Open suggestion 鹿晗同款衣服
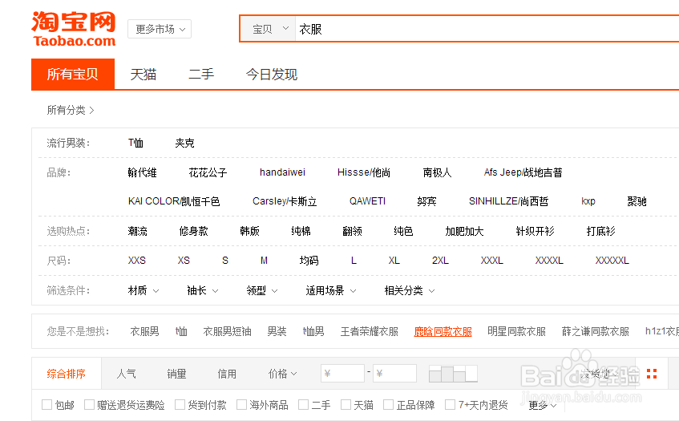679x421 pixels. point(443,331)
